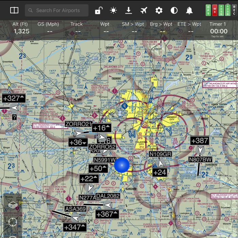This screenshot has height=238, width=238.
Task: Select the N109GR traffic label
Action: 160,154
